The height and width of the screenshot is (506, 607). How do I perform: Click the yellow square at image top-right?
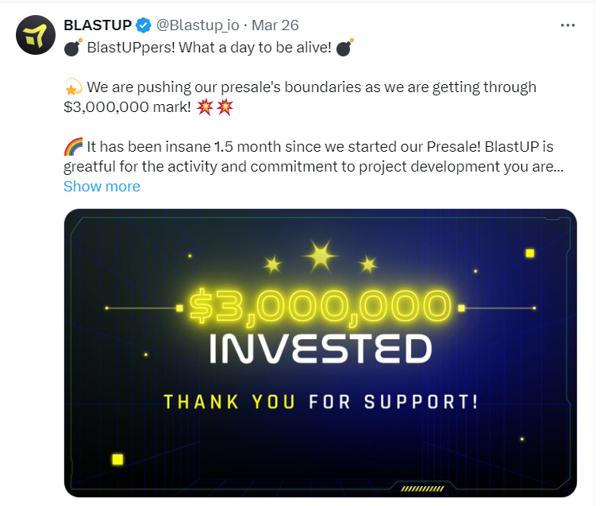[530, 253]
